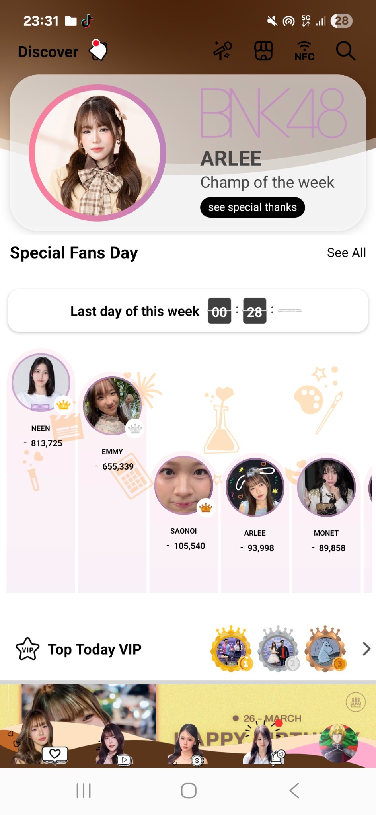Viewport: 376px width, 815px height.
Task: Select the Discover tab heading
Action: pos(48,52)
